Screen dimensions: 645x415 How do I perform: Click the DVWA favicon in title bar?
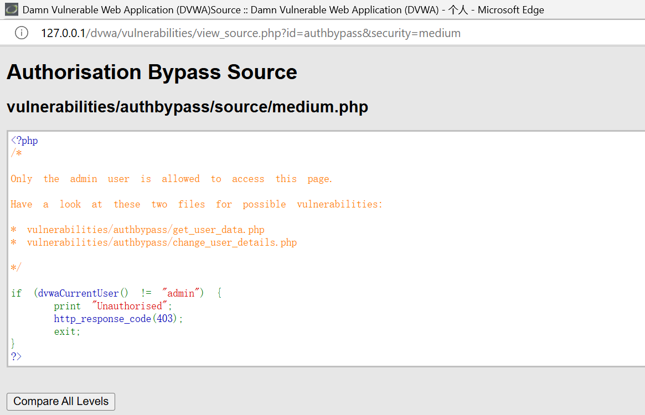point(12,9)
